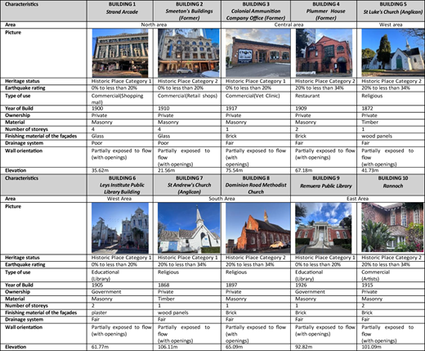Click elevation value 67.18m
Viewport: 425px width, 351px height.
(304, 170)
